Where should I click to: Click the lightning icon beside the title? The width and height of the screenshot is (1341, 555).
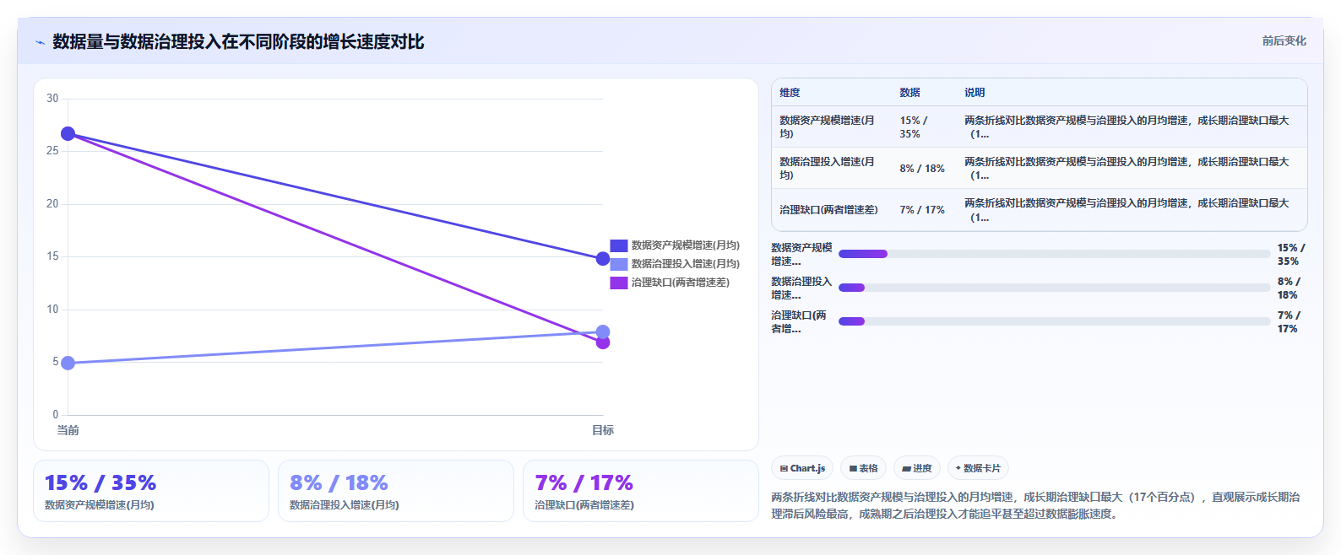(41, 42)
